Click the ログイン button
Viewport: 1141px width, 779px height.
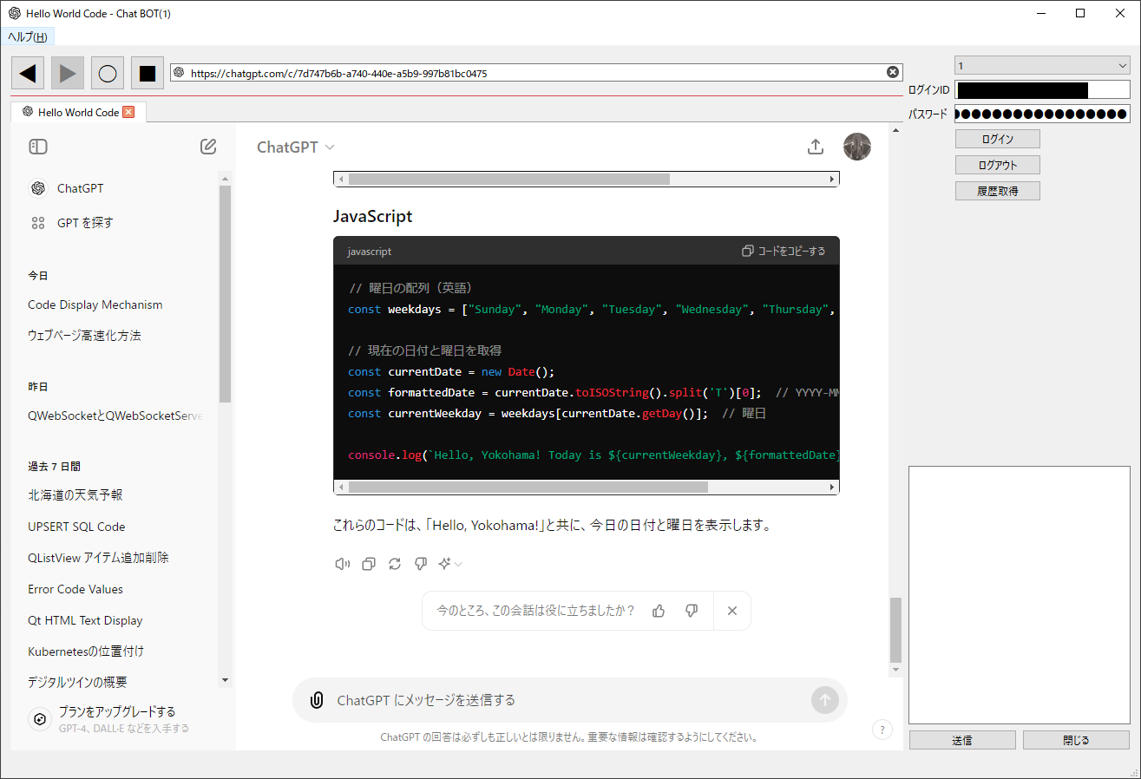997,139
